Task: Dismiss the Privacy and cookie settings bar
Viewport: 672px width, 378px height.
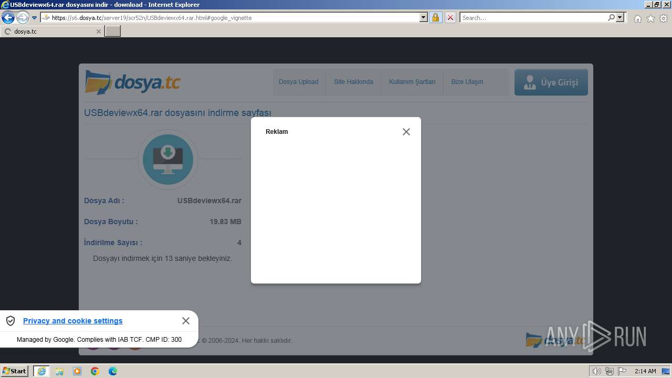Action: [186, 321]
